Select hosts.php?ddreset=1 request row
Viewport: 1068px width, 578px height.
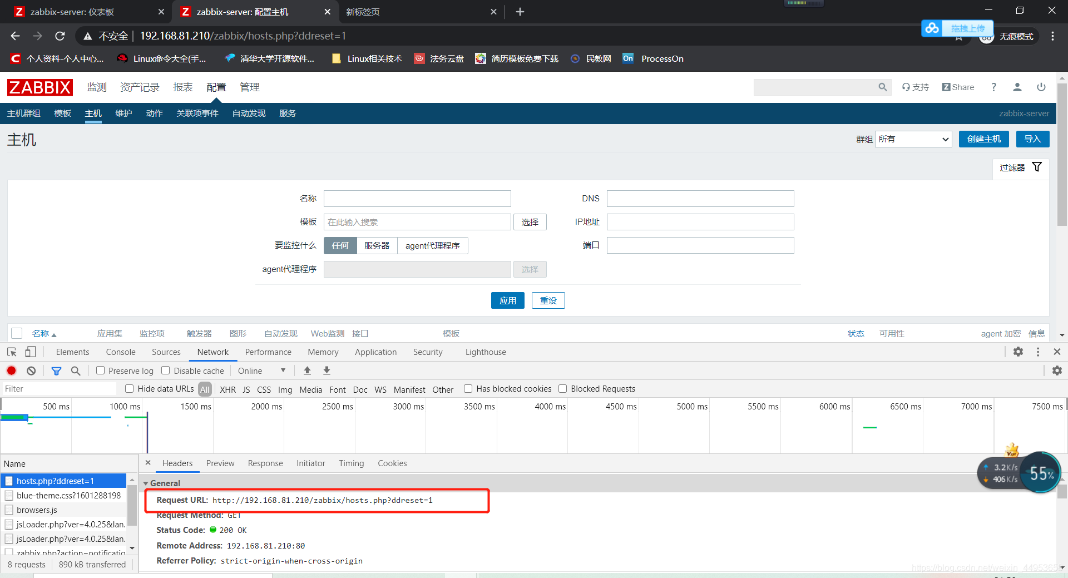pos(64,481)
